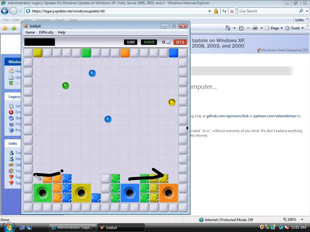Click the IE Forward button
Image resolution: width=310 pixels, height=232 pixels.
(x=13, y=11)
